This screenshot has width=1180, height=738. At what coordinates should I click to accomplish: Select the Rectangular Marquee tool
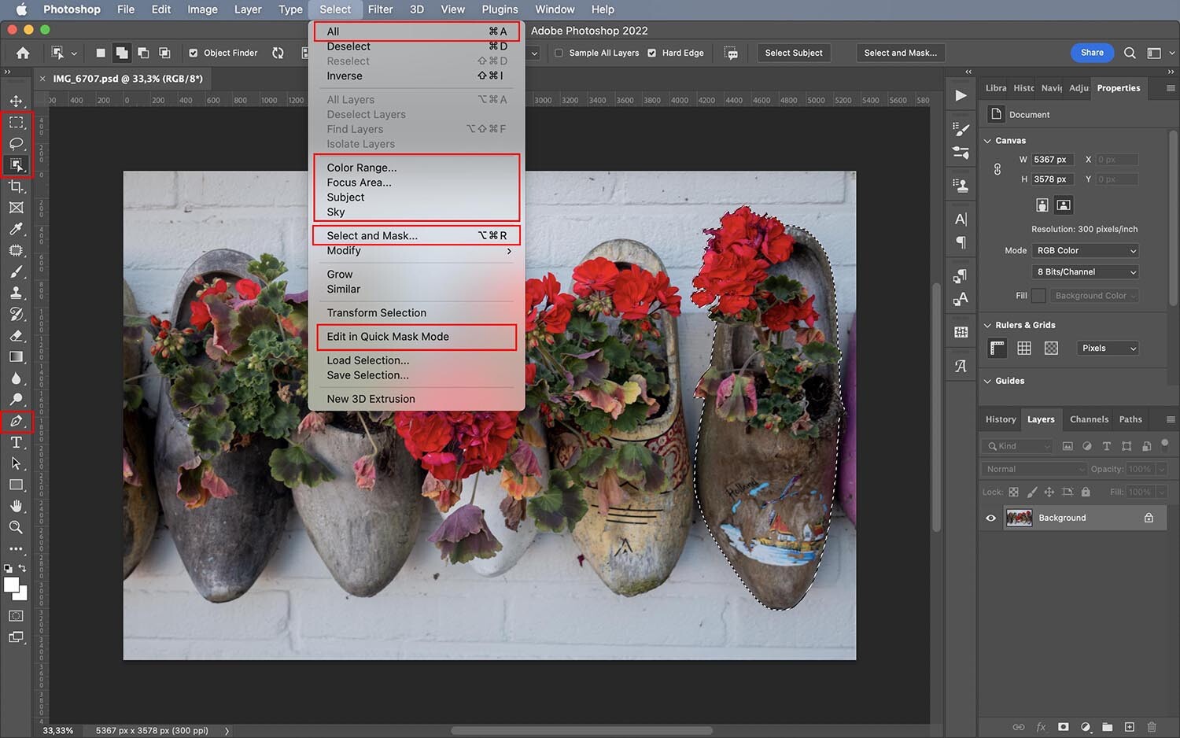pos(16,123)
